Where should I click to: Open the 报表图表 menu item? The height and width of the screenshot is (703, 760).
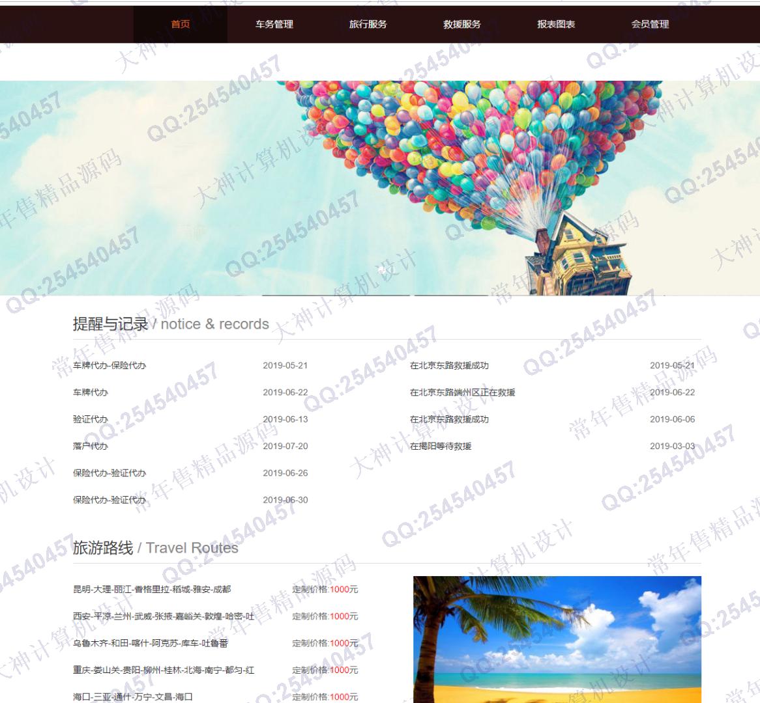[556, 24]
